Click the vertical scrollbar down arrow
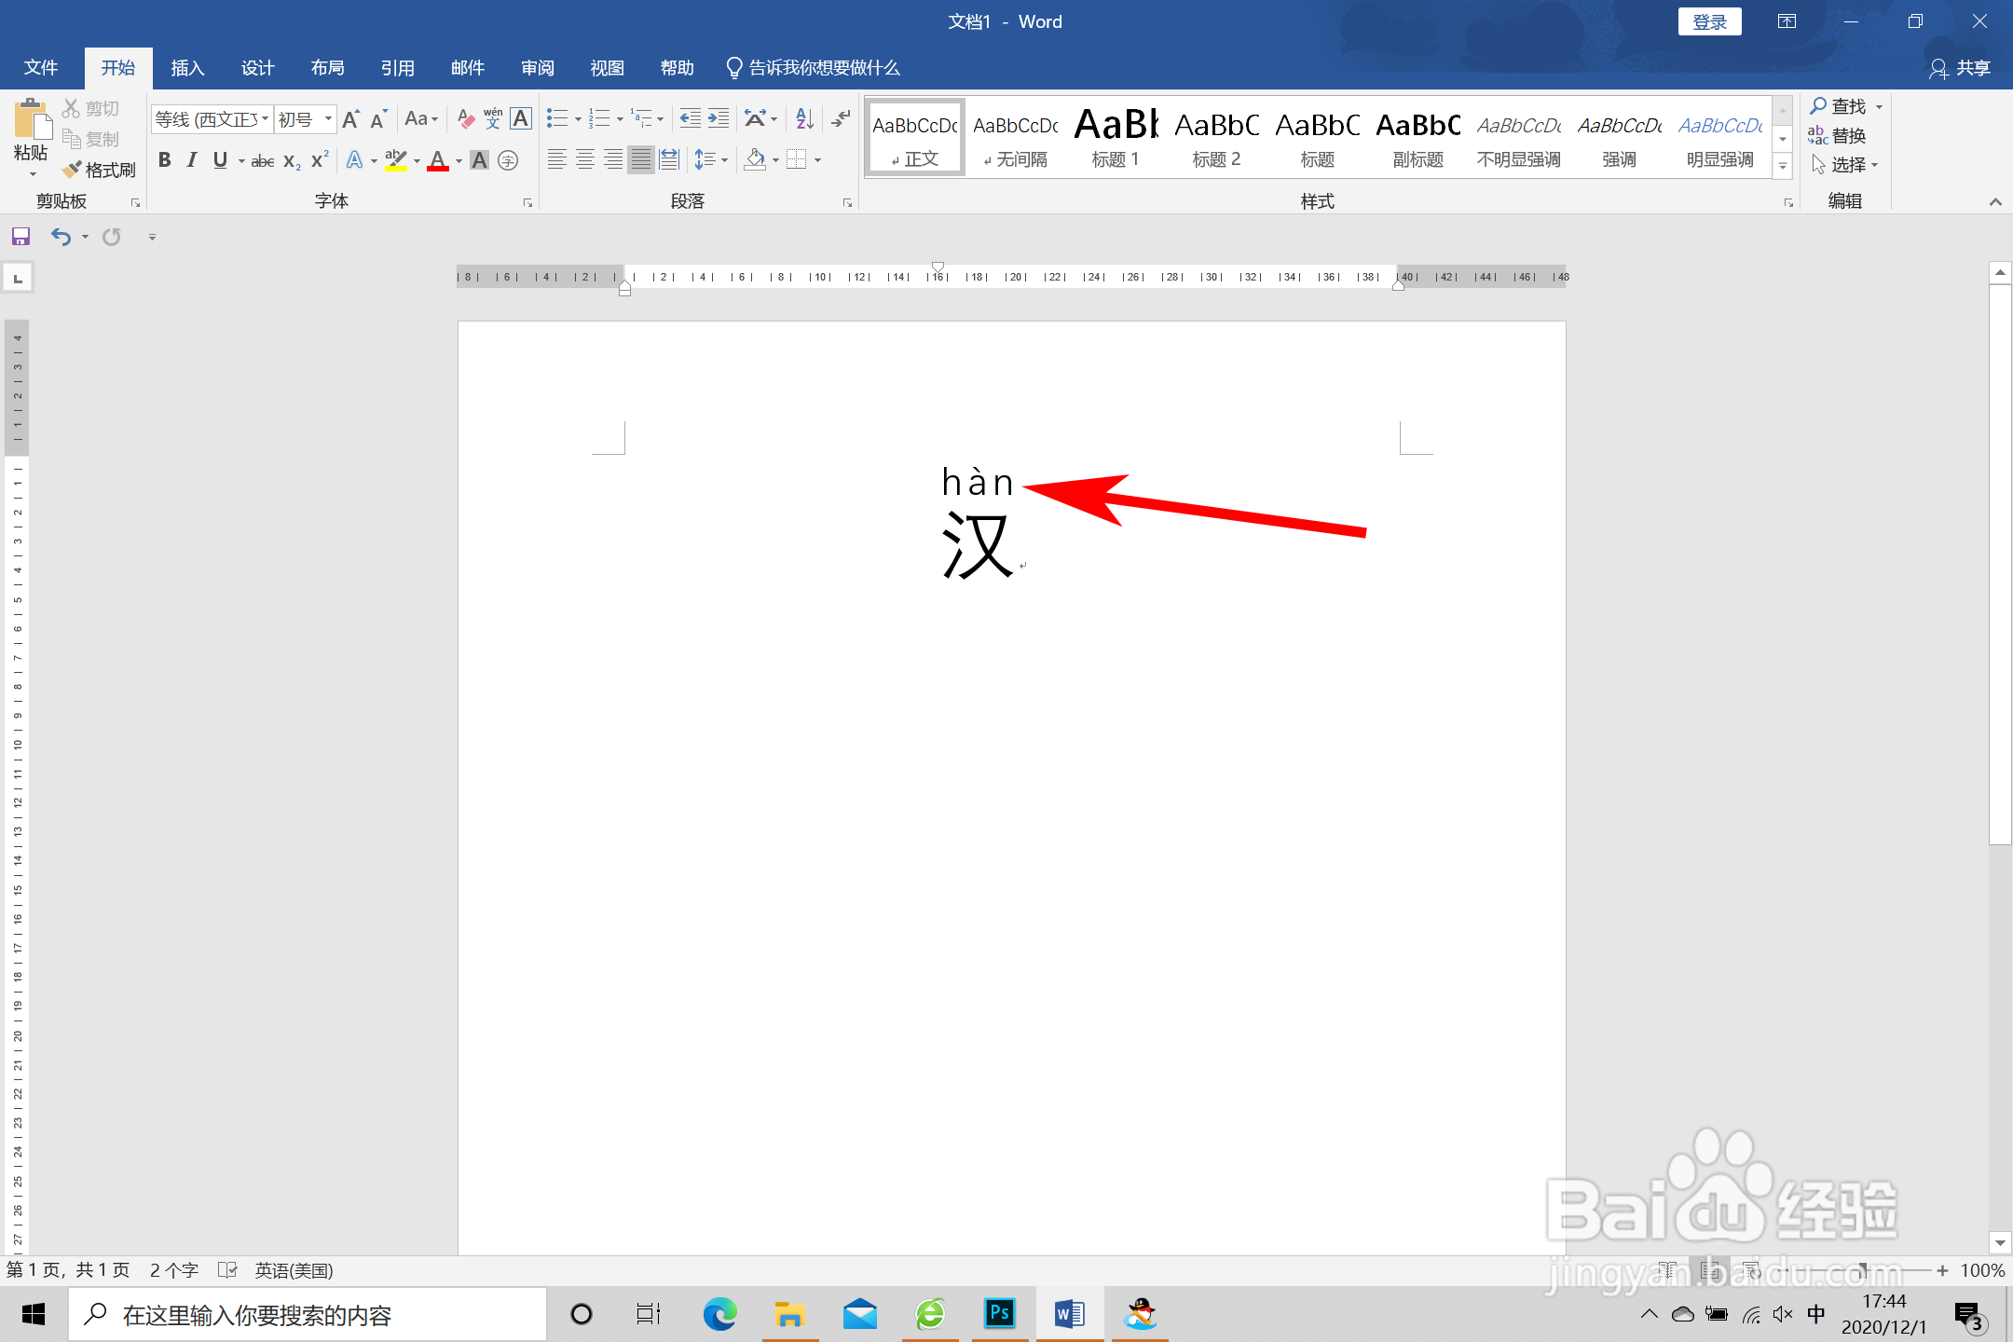This screenshot has height=1342, width=2013. click(x=2000, y=1242)
